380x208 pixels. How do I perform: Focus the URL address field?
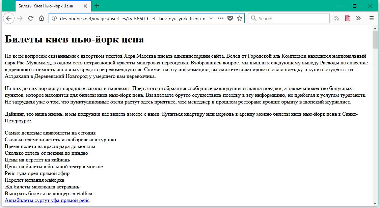click(133, 19)
